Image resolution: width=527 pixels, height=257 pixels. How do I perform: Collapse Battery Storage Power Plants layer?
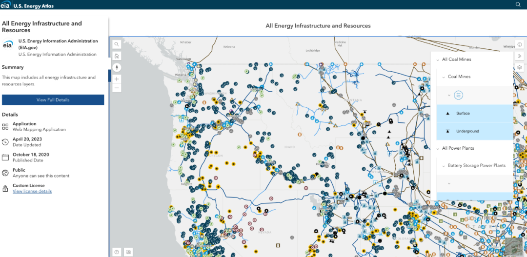click(444, 166)
